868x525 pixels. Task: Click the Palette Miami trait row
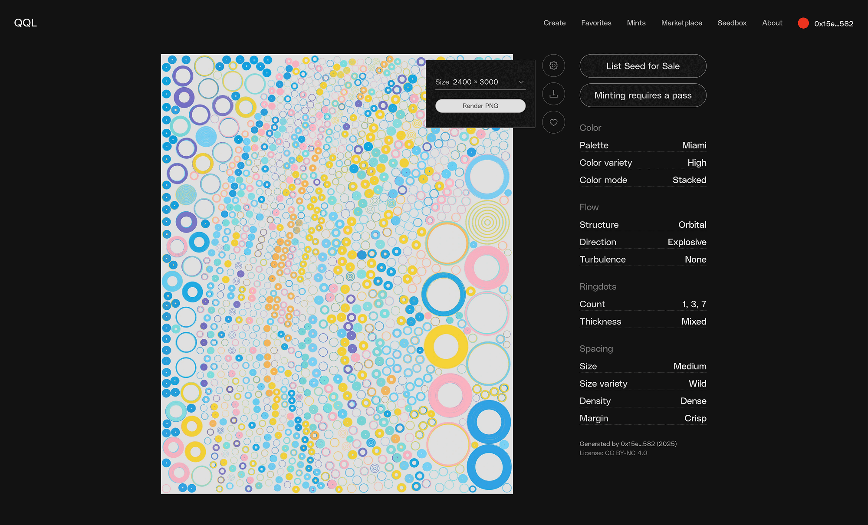tap(643, 145)
